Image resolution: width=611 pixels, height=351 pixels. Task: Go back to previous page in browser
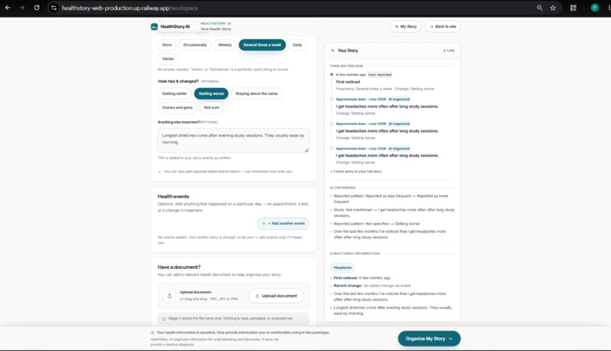click(x=8, y=8)
